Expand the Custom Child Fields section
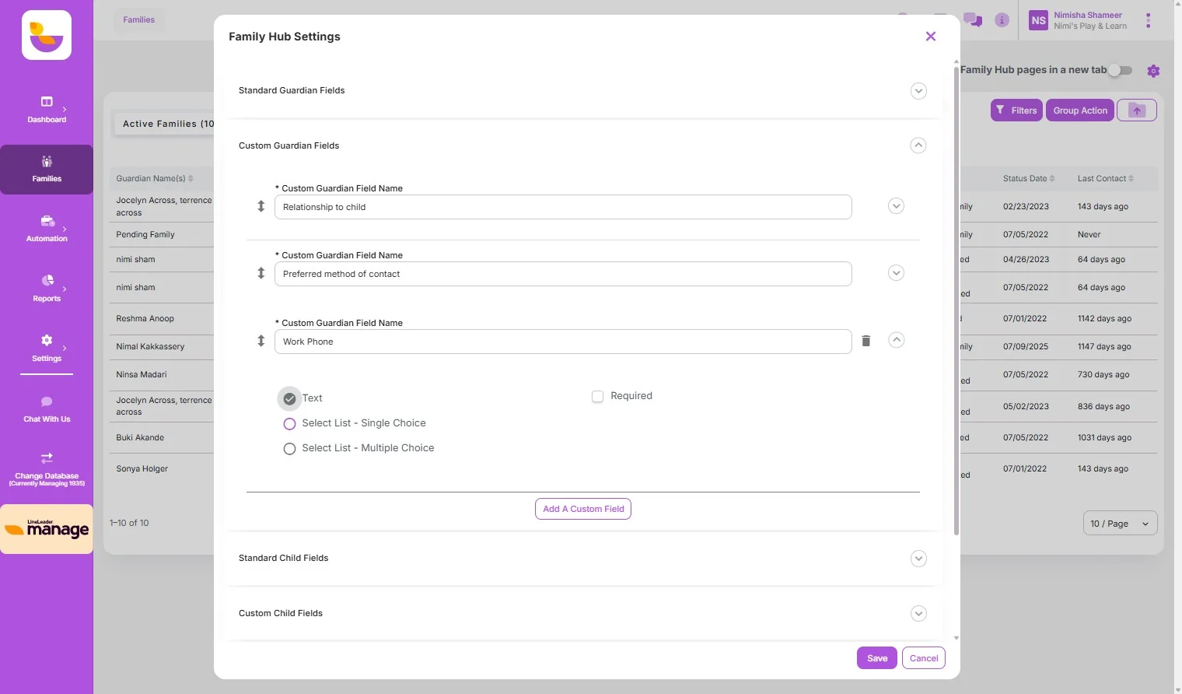Viewport: 1182px width, 694px height. click(918, 614)
